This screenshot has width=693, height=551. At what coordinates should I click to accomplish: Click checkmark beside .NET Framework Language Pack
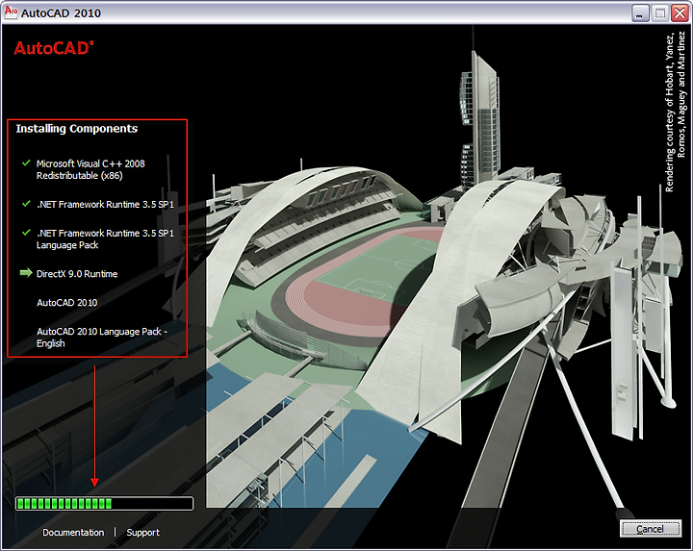point(26,233)
